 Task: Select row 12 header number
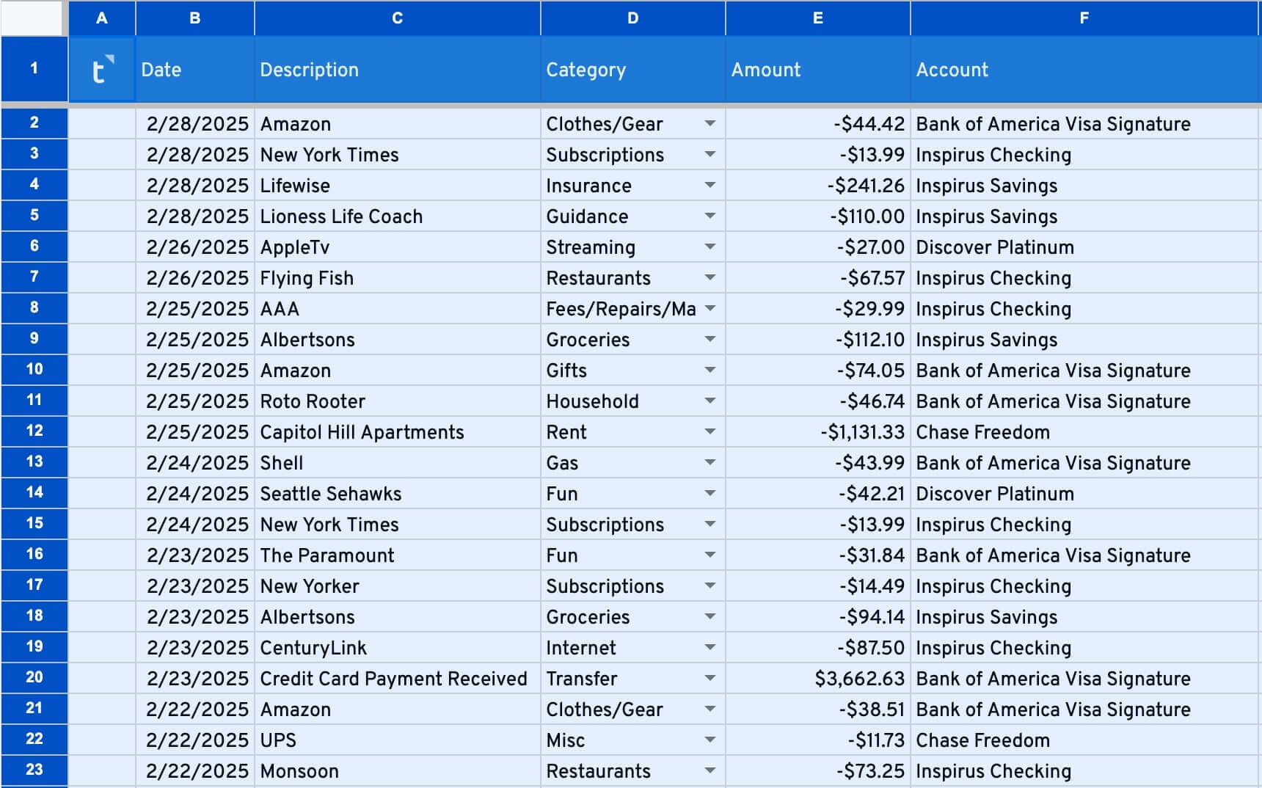coord(34,431)
